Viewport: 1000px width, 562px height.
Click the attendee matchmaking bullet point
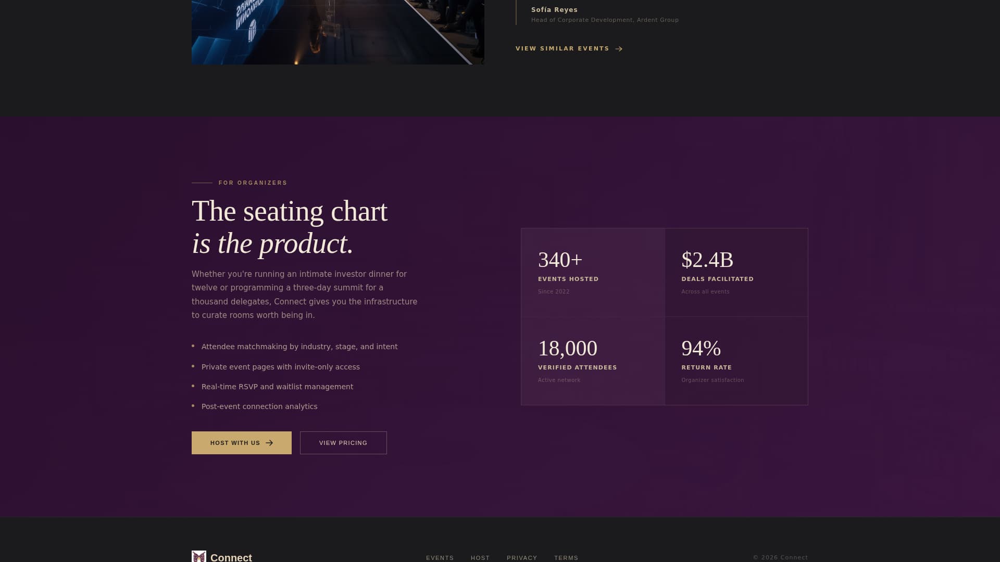(x=299, y=346)
